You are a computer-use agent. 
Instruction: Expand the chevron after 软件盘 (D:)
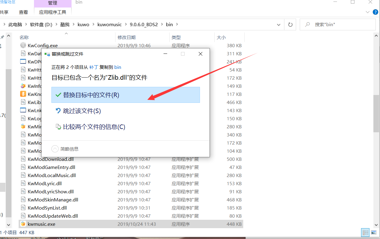point(56,25)
